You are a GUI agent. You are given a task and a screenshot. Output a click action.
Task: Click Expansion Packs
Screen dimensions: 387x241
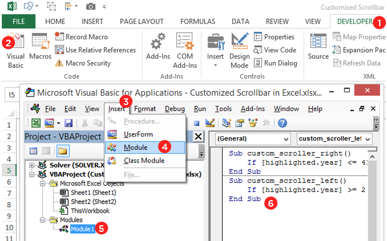[x=359, y=50]
